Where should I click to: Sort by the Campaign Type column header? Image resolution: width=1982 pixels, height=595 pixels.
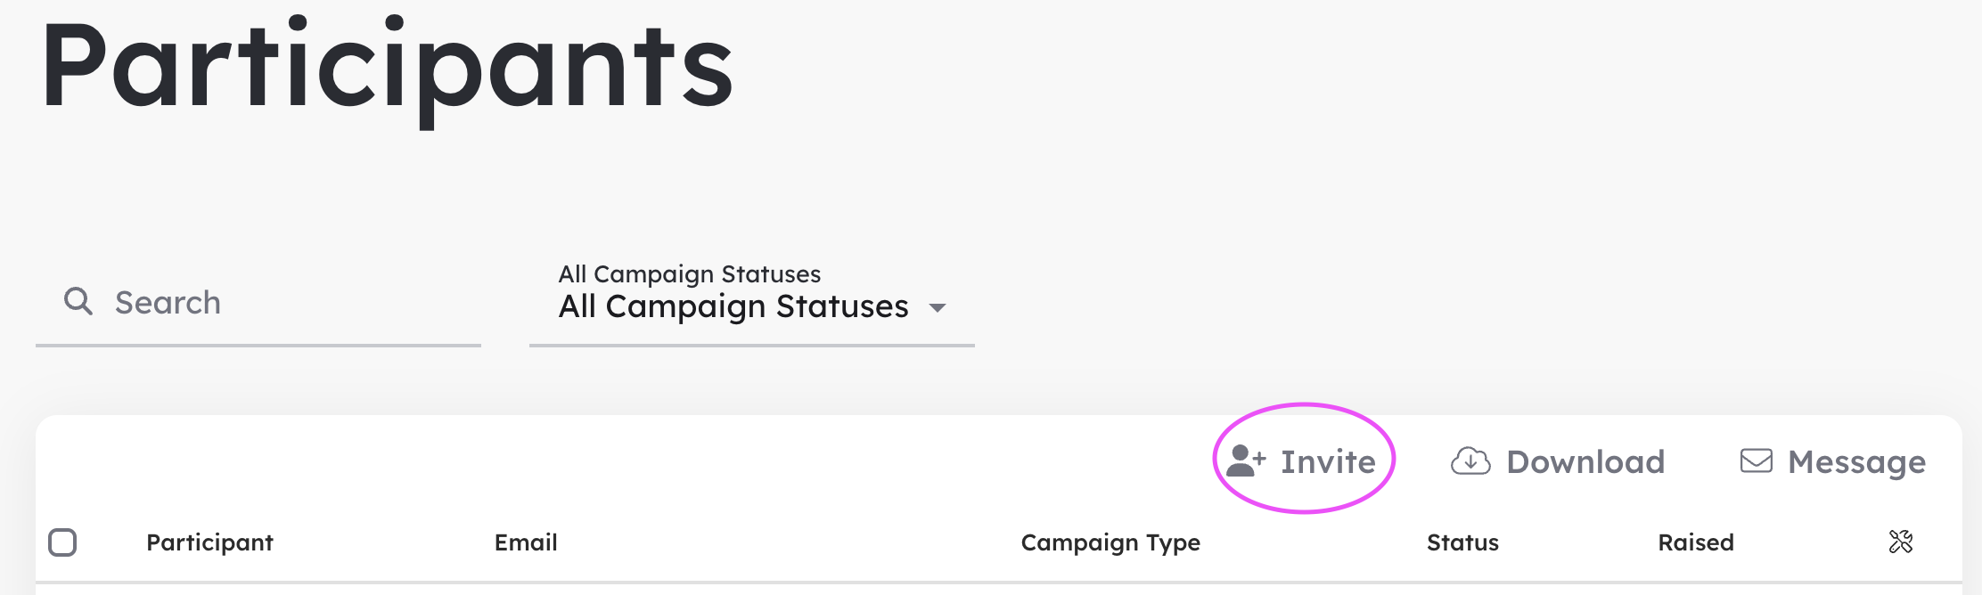click(1110, 542)
